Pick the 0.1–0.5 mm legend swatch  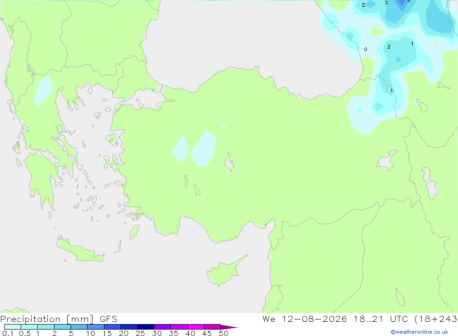(x=12, y=327)
